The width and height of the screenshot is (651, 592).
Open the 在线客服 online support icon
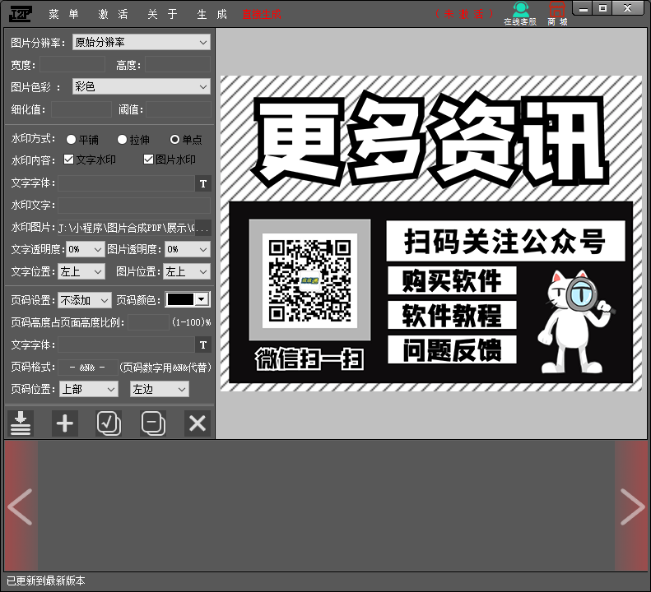point(520,13)
